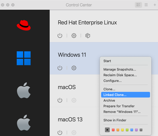Choose Reclaim Disk Space... menu entry

(120, 75)
